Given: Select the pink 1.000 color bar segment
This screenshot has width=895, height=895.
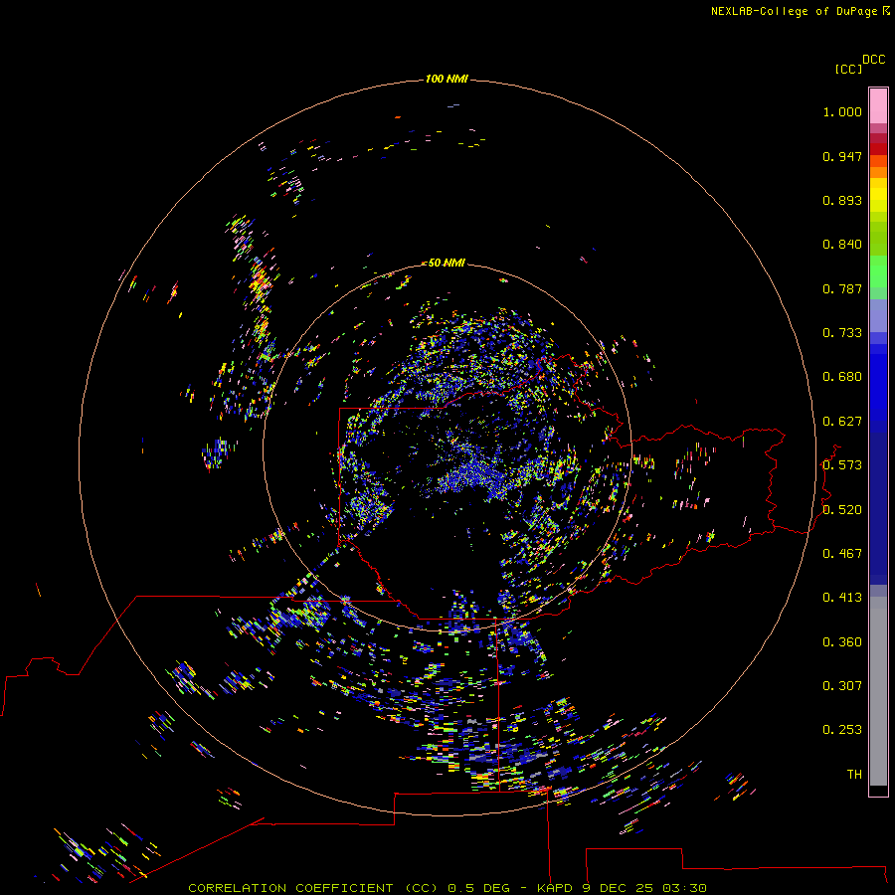Looking at the screenshot, I should (x=878, y=104).
